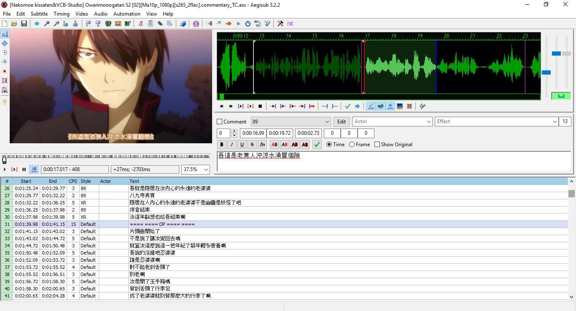Viewport: 576px width, 311px height.
Task: Open the style dropdown showing 89
Action: point(291,121)
